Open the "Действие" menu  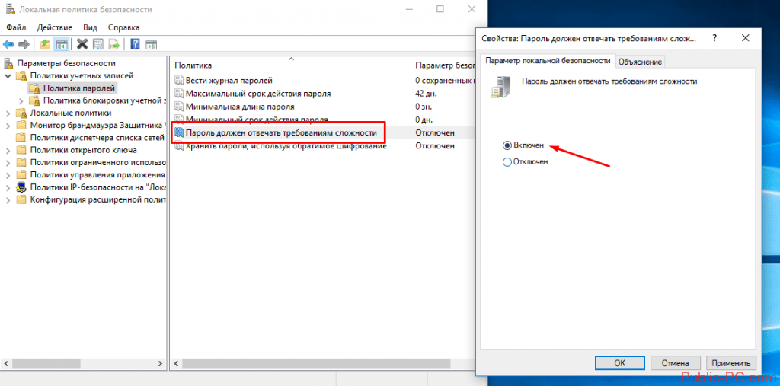point(54,27)
